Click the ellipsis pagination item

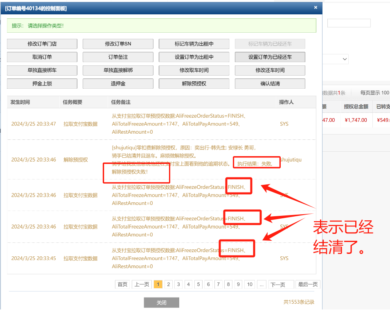pos(262,284)
